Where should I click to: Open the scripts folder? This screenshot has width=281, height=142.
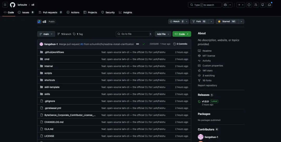tap(48, 73)
